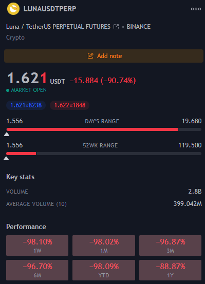Click the day's high value 19.680
This screenshot has height=284, width=205.
click(192, 121)
